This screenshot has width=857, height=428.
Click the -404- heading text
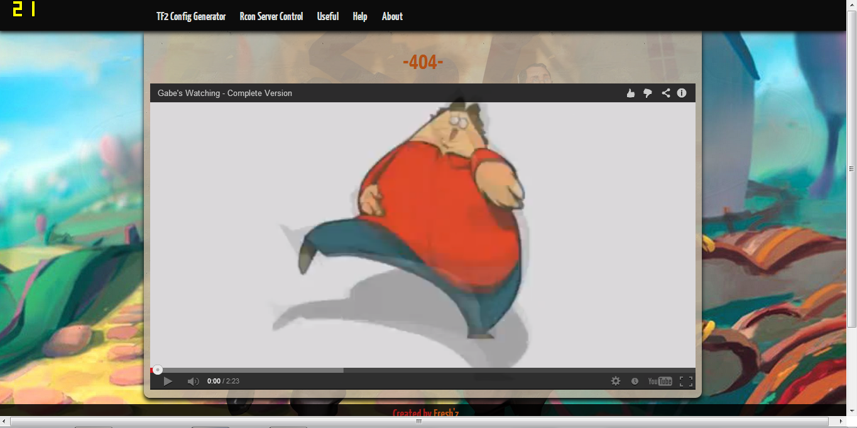[x=423, y=62]
